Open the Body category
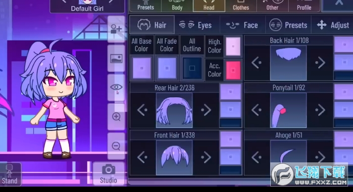353x192 pixels. click(177, 6)
